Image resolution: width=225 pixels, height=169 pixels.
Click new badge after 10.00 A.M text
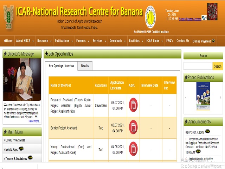[x=198, y=151]
